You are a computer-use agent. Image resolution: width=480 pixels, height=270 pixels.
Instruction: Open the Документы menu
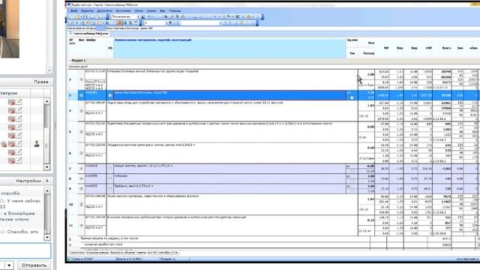click(x=104, y=10)
